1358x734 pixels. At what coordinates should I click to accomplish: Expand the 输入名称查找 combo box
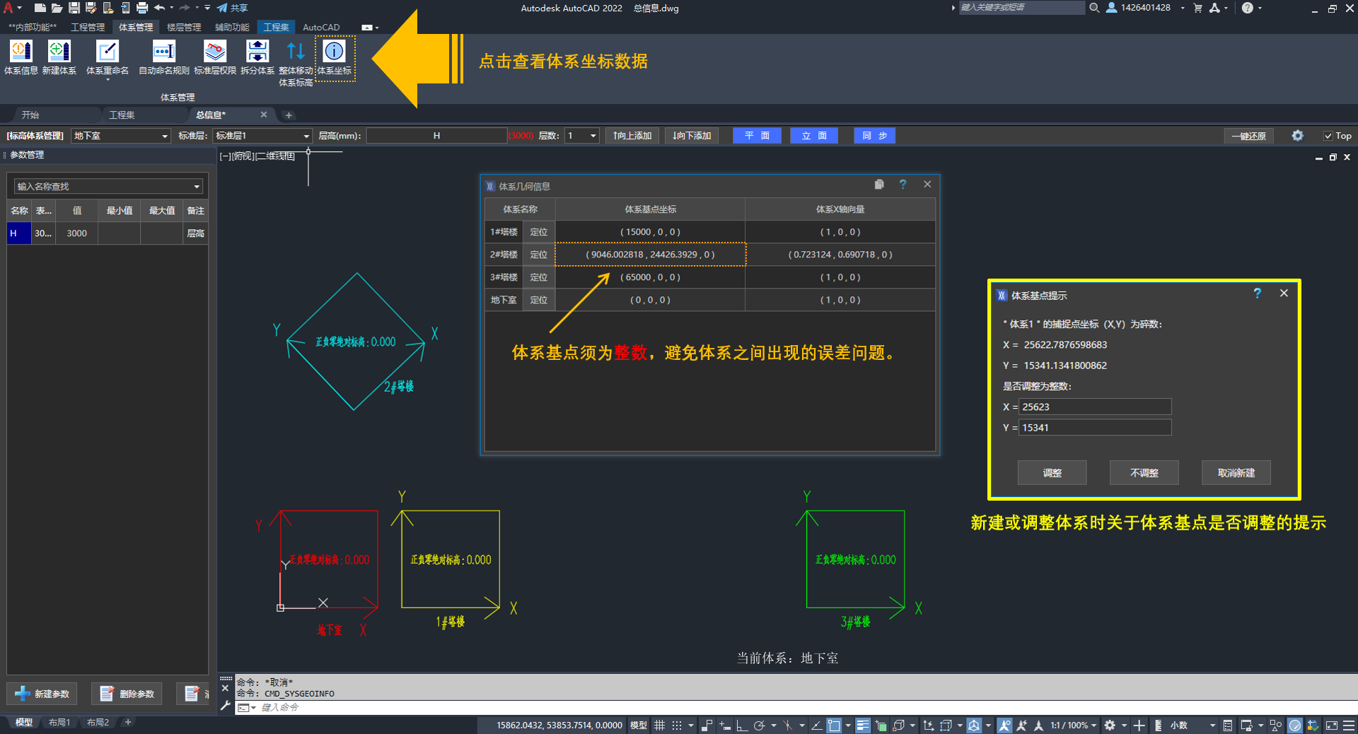196,187
